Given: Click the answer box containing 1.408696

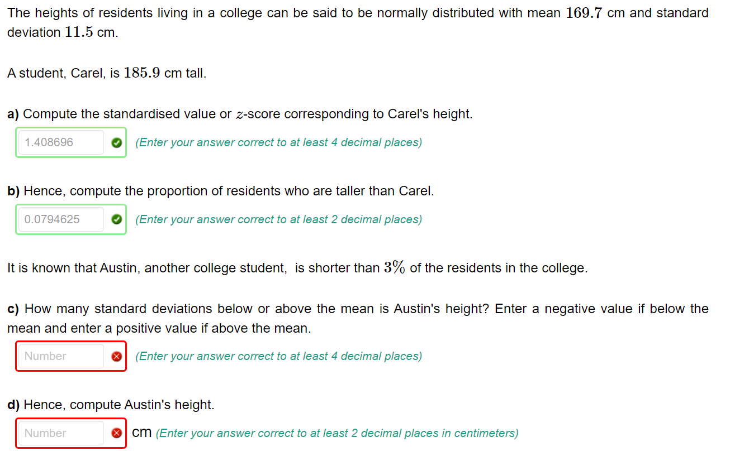Looking at the screenshot, I should (x=60, y=143).
